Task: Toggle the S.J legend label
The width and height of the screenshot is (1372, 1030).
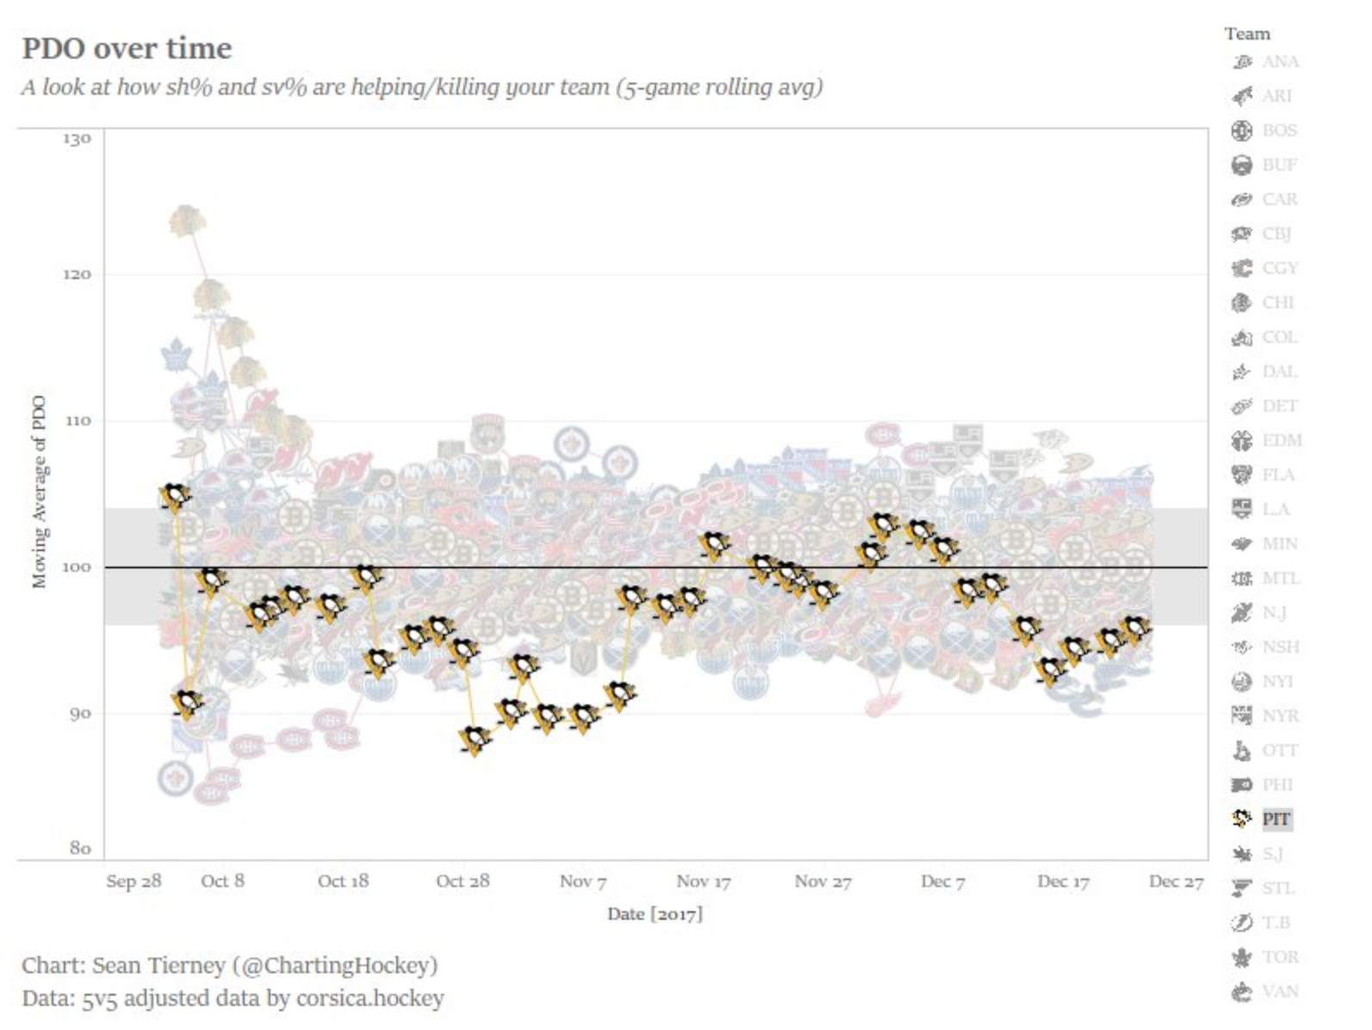Action: tap(1272, 853)
